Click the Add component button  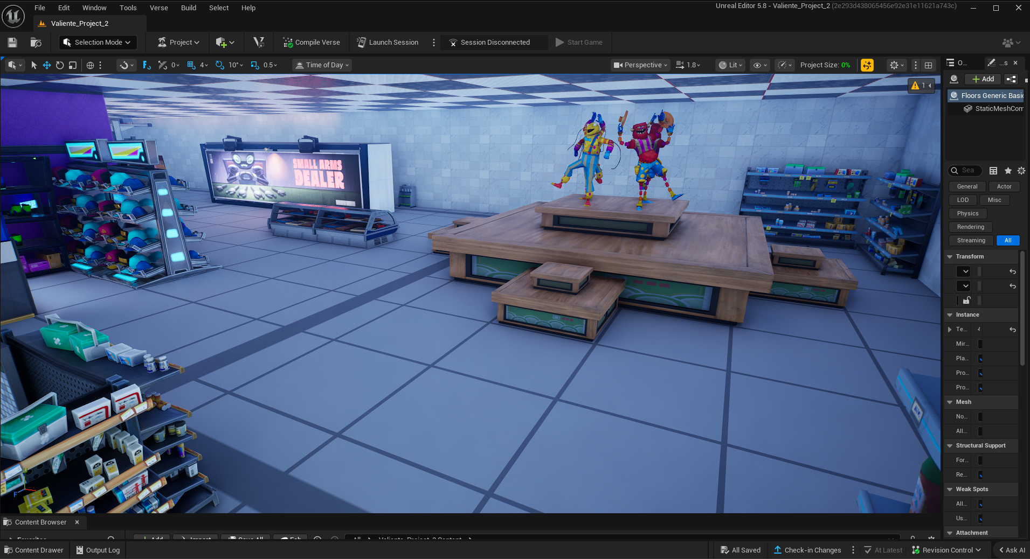click(x=983, y=79)
